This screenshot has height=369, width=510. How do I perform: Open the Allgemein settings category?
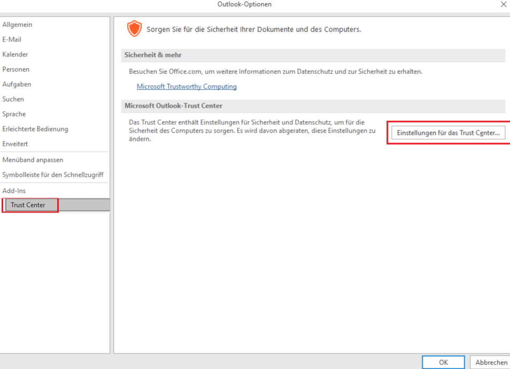[17, 25]
